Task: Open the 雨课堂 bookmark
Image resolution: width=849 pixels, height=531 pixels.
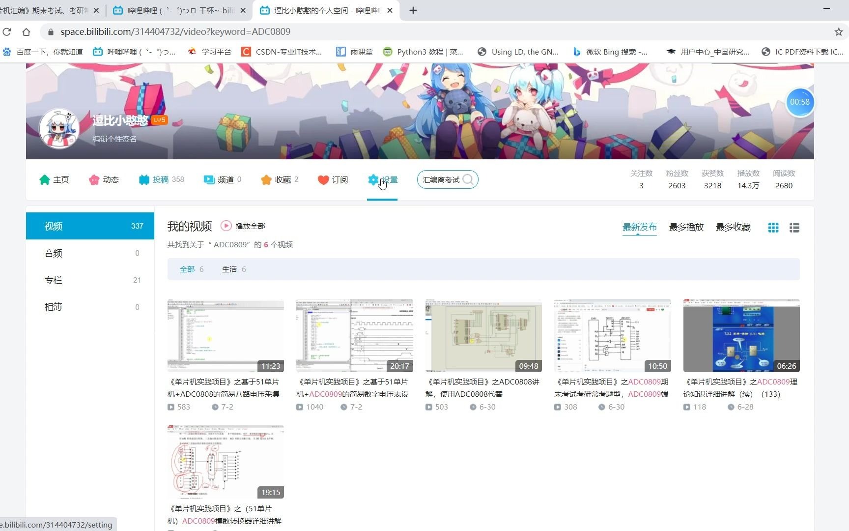Action: click(354, 52)
